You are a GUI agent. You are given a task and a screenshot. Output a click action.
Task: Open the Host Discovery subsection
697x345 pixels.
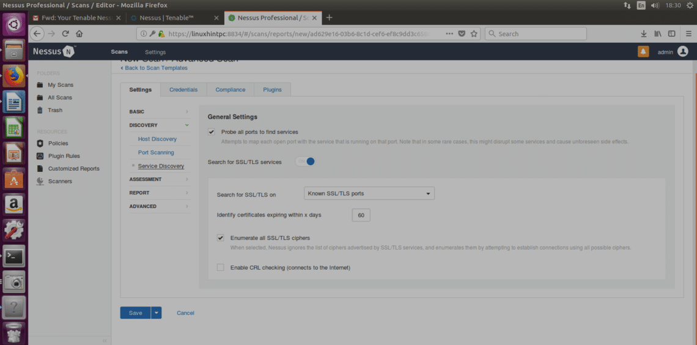[157, 139]
